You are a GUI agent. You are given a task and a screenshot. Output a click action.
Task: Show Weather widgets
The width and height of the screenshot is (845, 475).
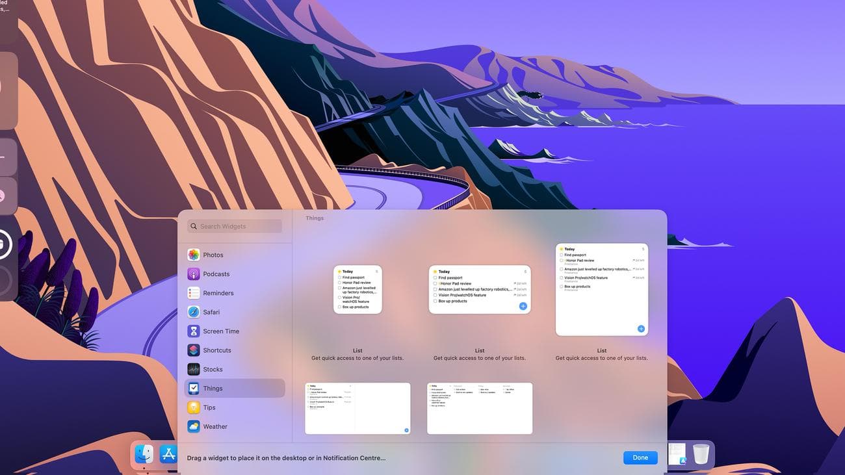pos(214,426)
